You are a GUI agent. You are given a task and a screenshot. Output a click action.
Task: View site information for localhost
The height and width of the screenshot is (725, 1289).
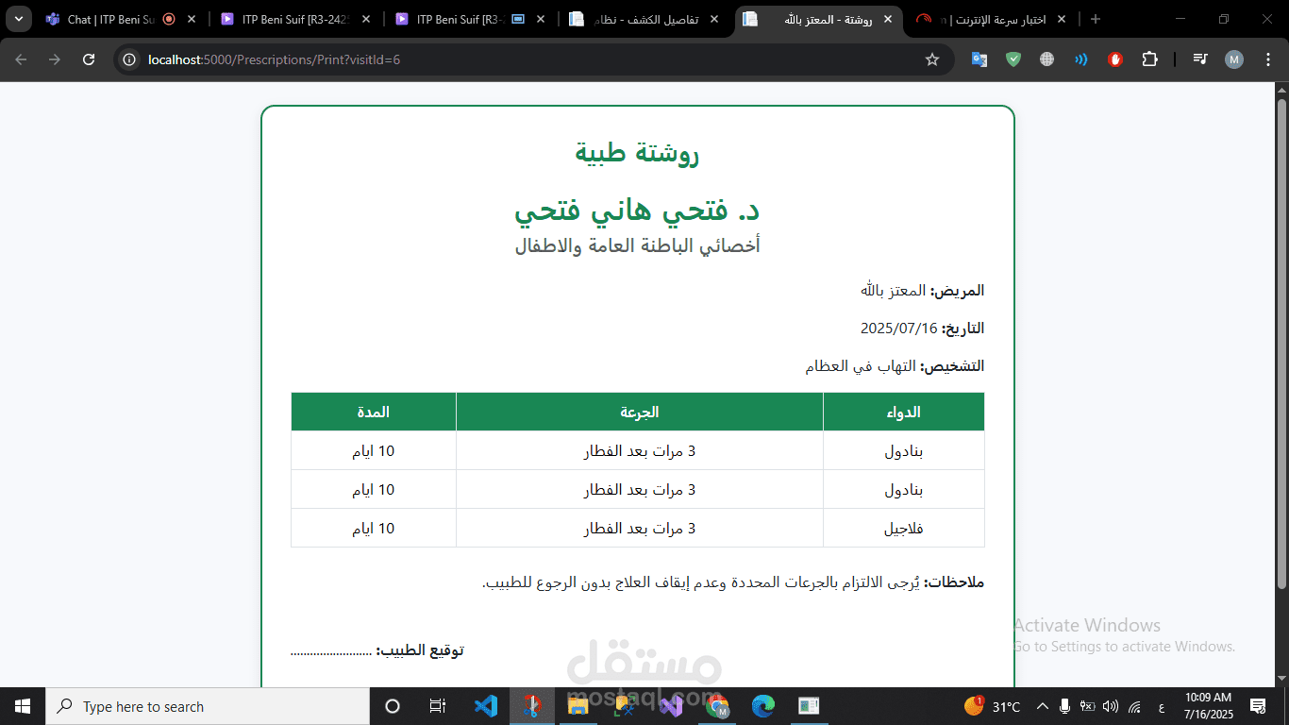coord(130,59)
